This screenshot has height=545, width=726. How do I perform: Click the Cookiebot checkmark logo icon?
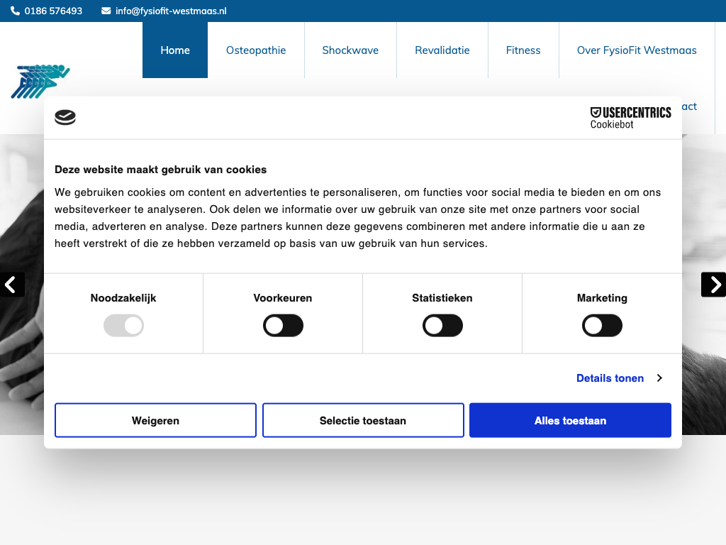[x=65, y=118]
